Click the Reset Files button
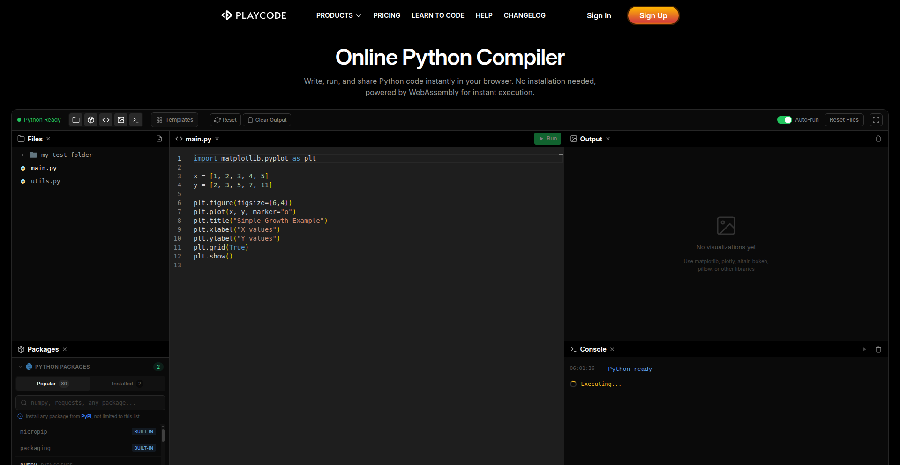 click(844, 120)
